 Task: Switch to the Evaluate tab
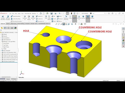(27, 24)
